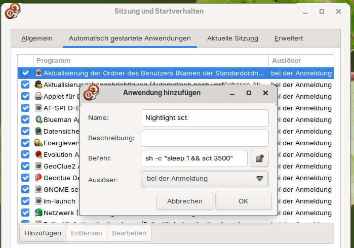
Task: Open the Auslöser dropdown in the dialog
Action: pyautogui.click(x=205, y=179)
